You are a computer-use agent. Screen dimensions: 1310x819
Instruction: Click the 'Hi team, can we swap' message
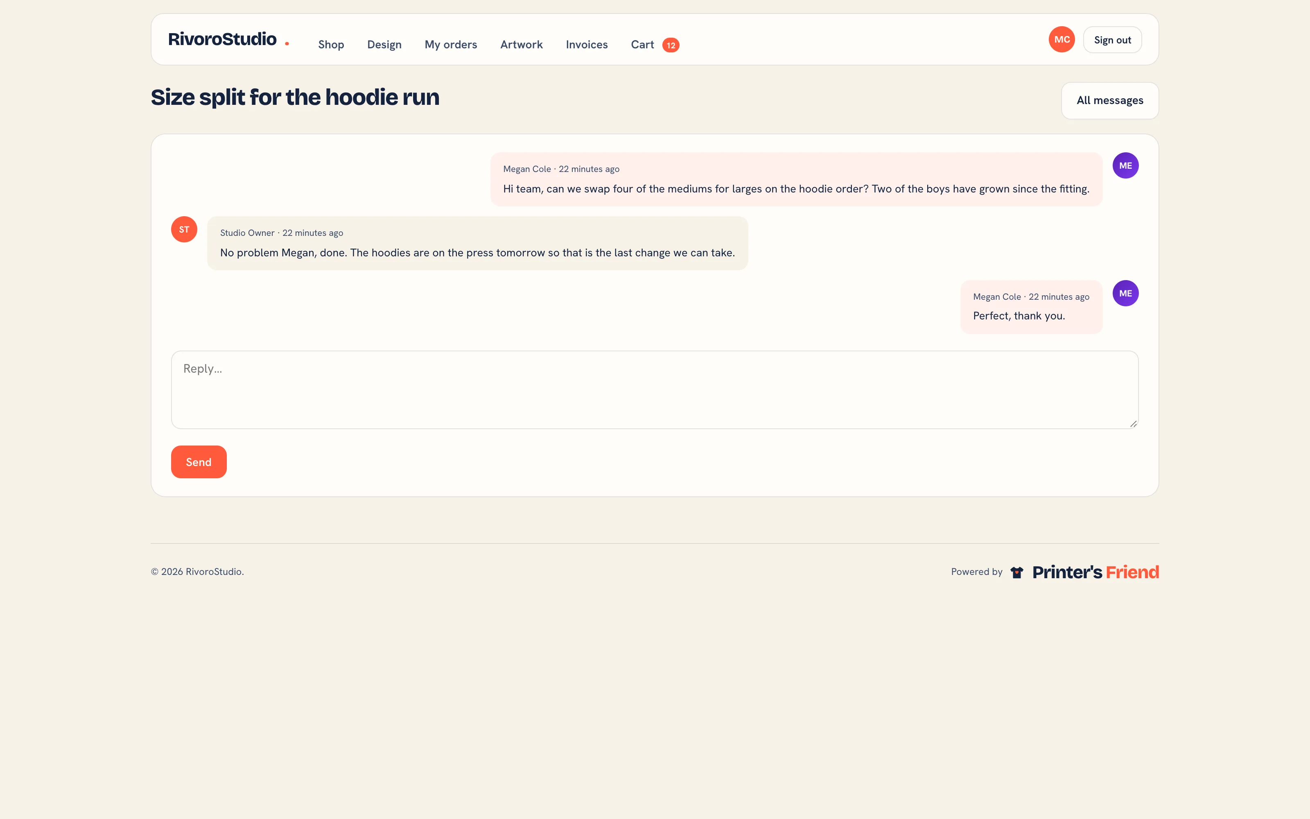click(x=796, y=189)
